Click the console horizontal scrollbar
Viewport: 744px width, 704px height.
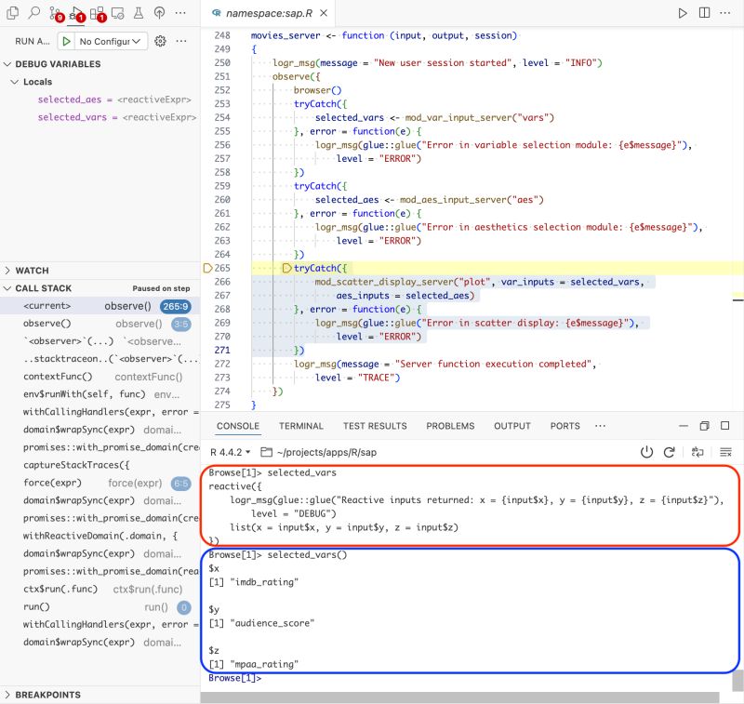tap(459, 697)
